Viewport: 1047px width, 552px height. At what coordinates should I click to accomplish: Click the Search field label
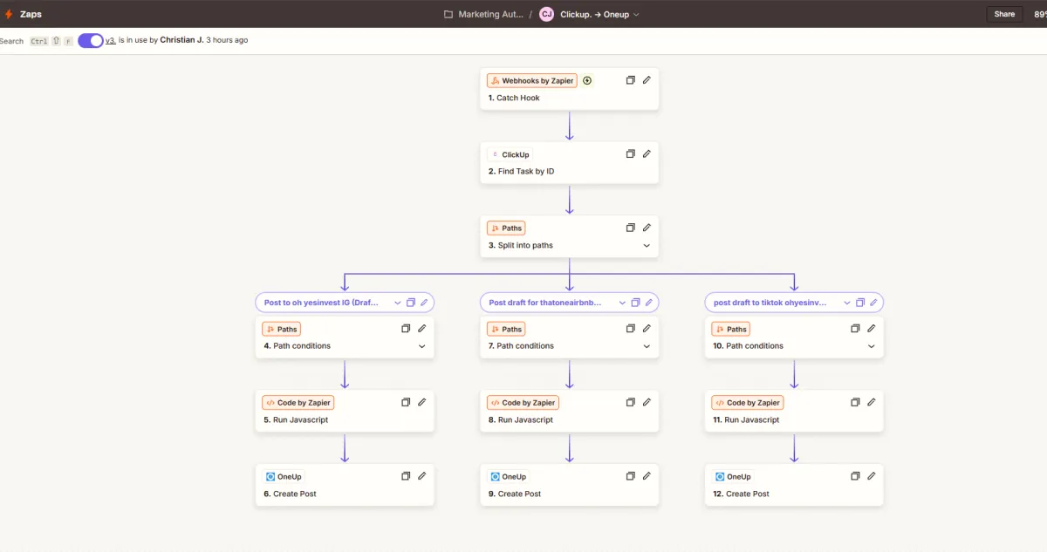11,41
